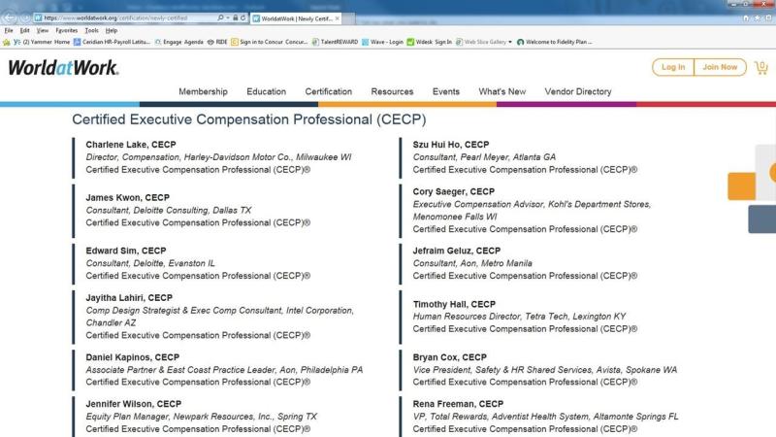Open the Welcome to Fidelity Plan bookmark
Image resolution: width=776 pixels, height=437 pixels.
554,42
